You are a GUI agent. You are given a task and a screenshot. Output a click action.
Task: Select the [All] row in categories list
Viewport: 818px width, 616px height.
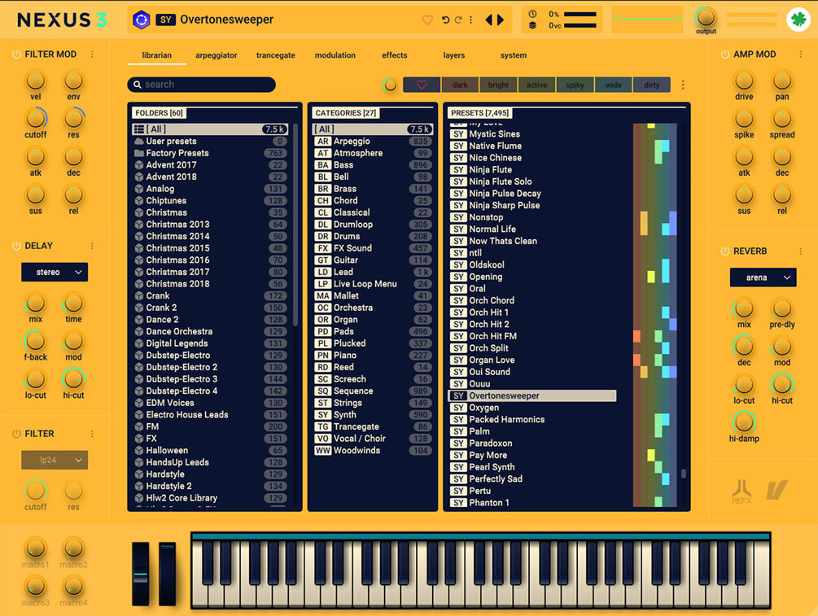coord(373,129)
